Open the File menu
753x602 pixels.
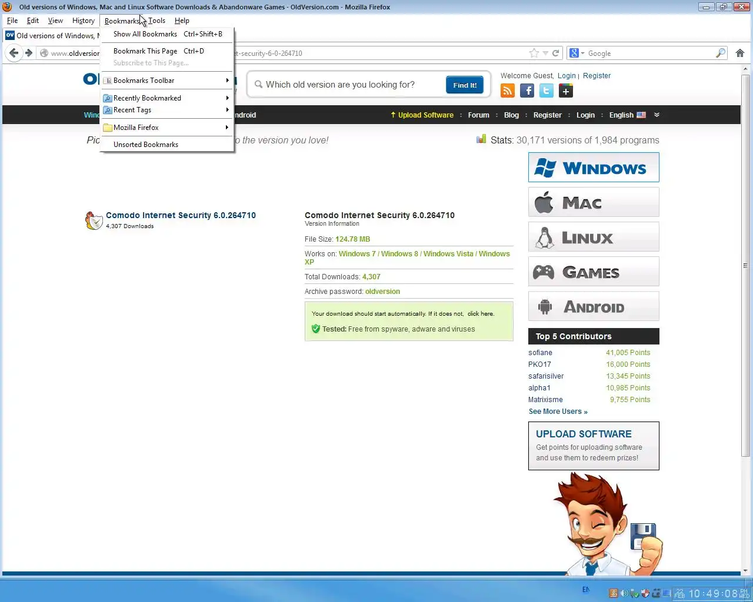[x=12, y=21]
